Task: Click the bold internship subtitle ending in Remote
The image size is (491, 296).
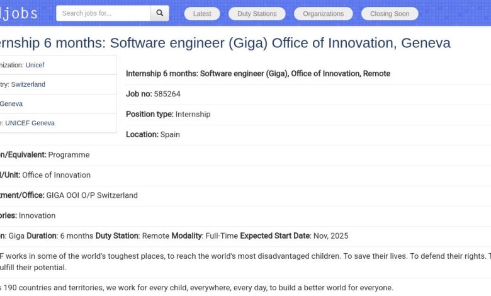Action: point(257,74)
